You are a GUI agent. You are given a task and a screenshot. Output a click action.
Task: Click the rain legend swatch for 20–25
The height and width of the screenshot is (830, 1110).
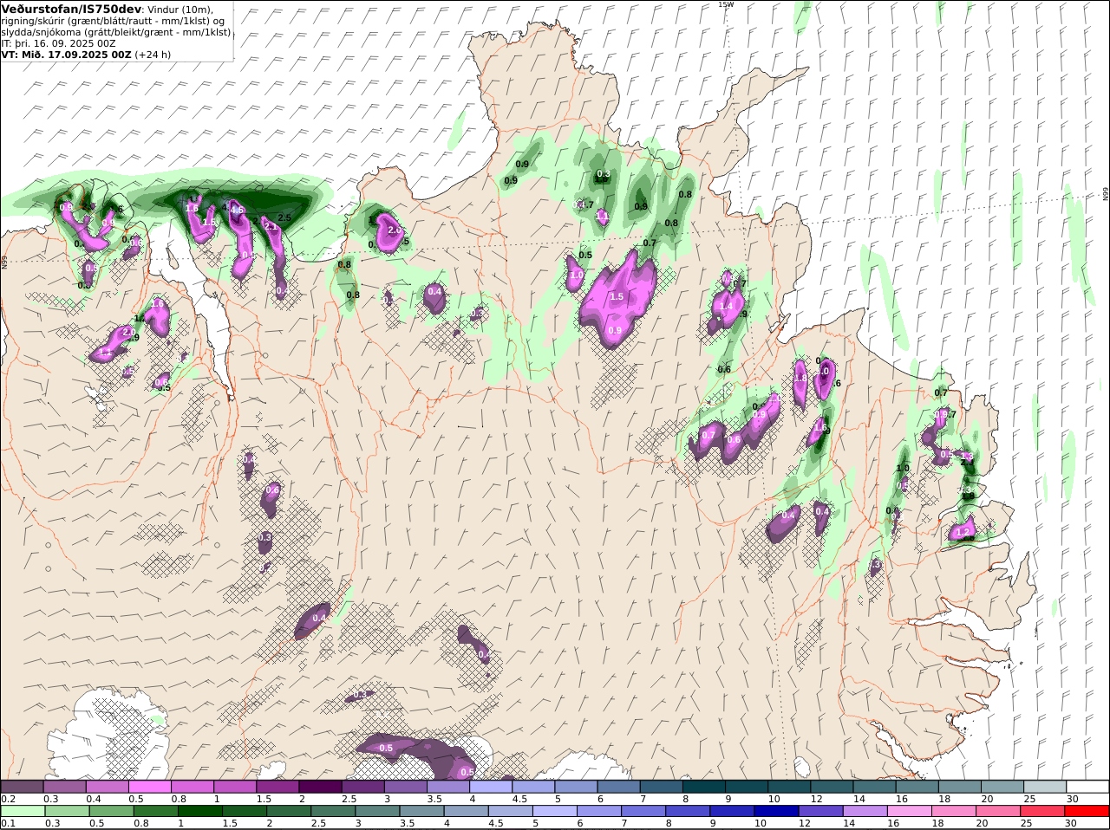[999, 811]
